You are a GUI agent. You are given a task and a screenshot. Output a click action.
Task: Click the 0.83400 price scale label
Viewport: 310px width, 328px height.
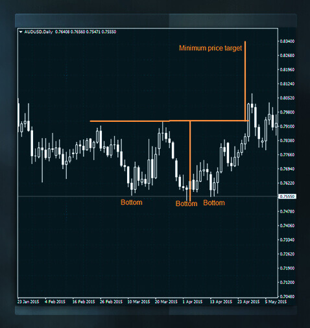(287, 41)
